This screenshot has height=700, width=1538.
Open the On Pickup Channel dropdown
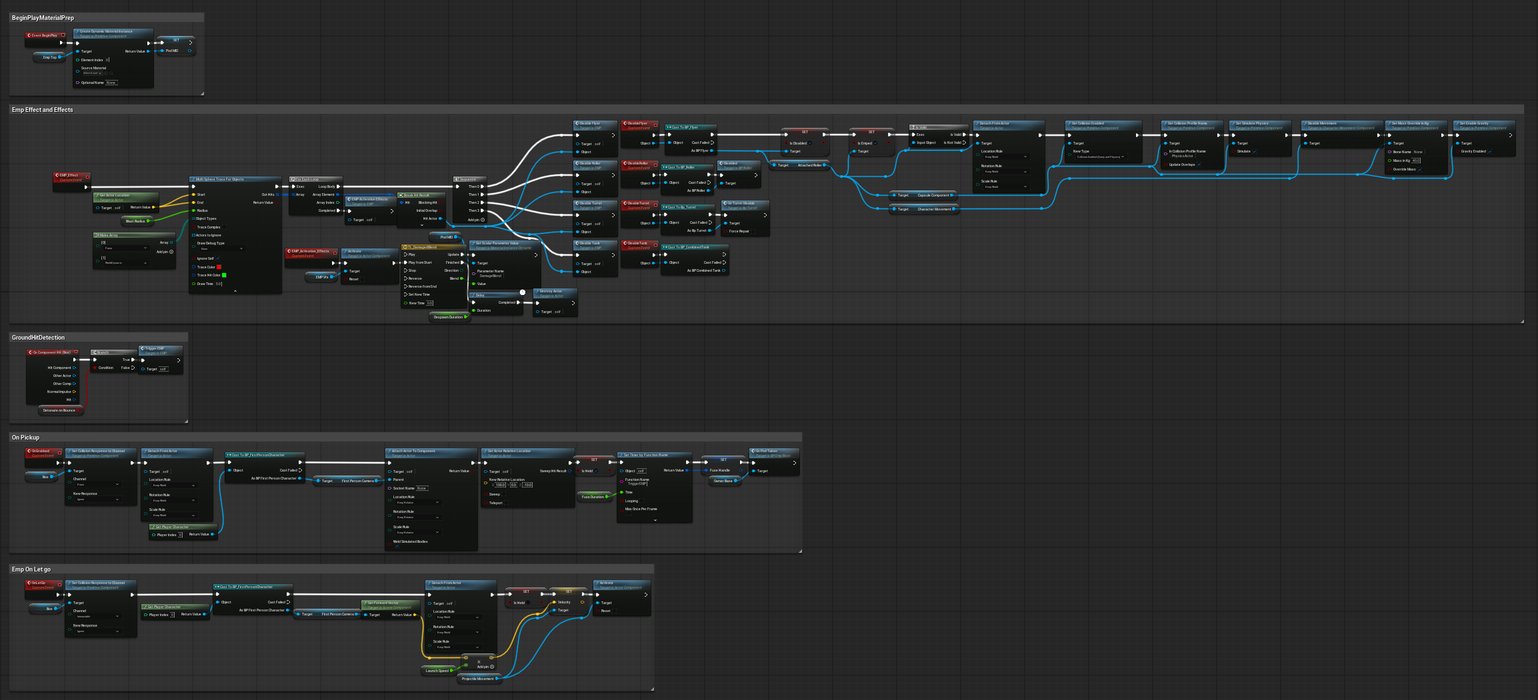click(99, 484)
